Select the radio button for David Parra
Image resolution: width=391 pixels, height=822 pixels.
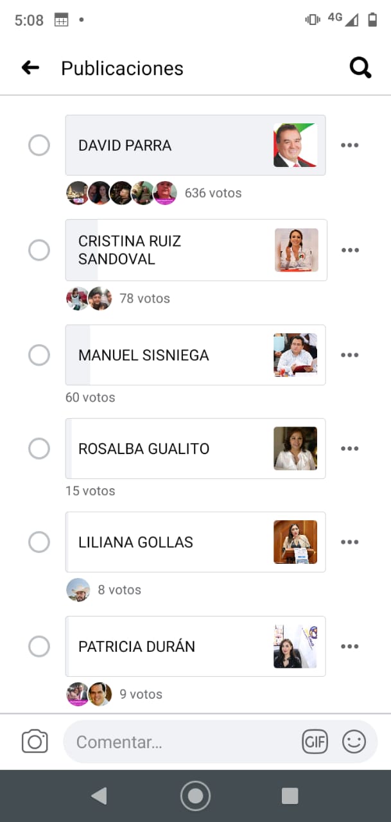pos(39,145)
